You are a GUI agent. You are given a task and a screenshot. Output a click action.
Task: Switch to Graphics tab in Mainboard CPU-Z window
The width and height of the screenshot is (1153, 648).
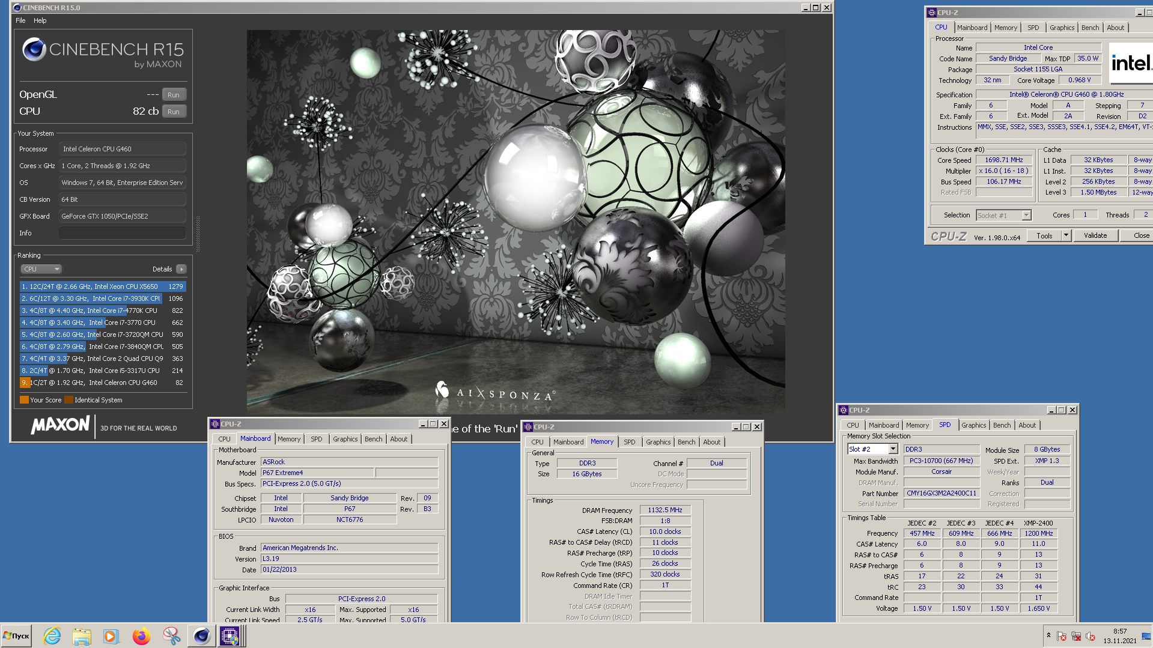pos(345,439)
